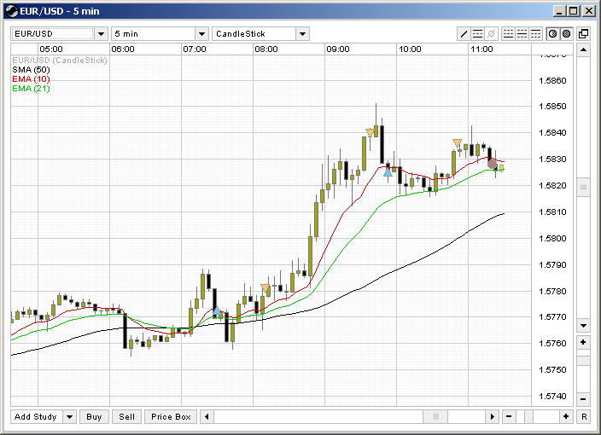Click the EUR/USD symbol input field
The height and width of the screenshot is (435, 601).
pos(52,34)
